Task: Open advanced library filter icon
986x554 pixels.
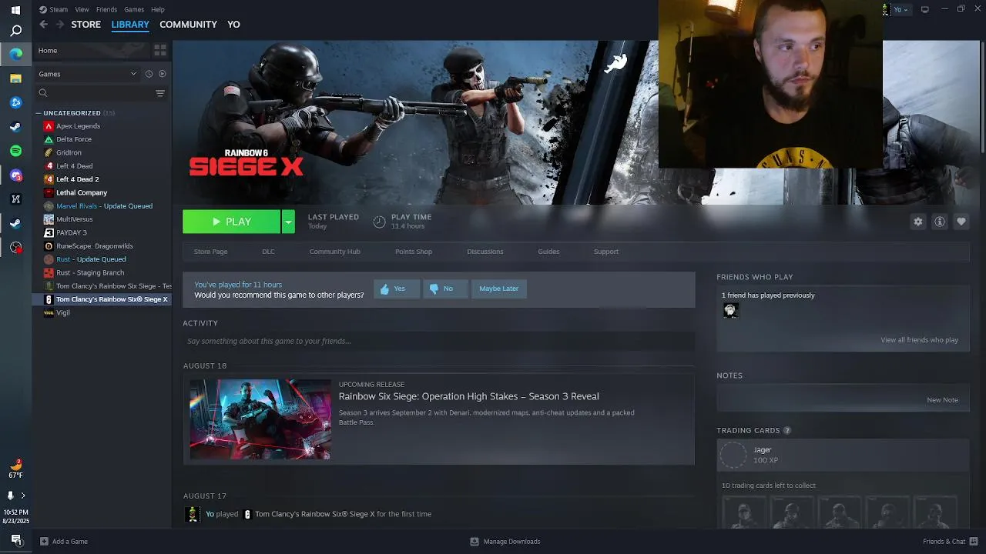Action: click(x=160, y=93)
